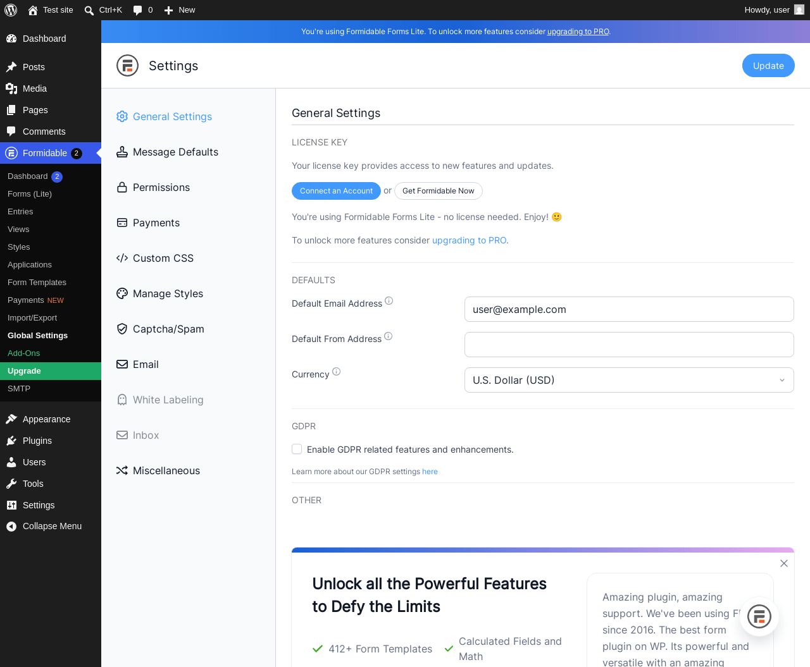Open Howdy user account menu
810x667 pixels.
[x=774, y=10]
